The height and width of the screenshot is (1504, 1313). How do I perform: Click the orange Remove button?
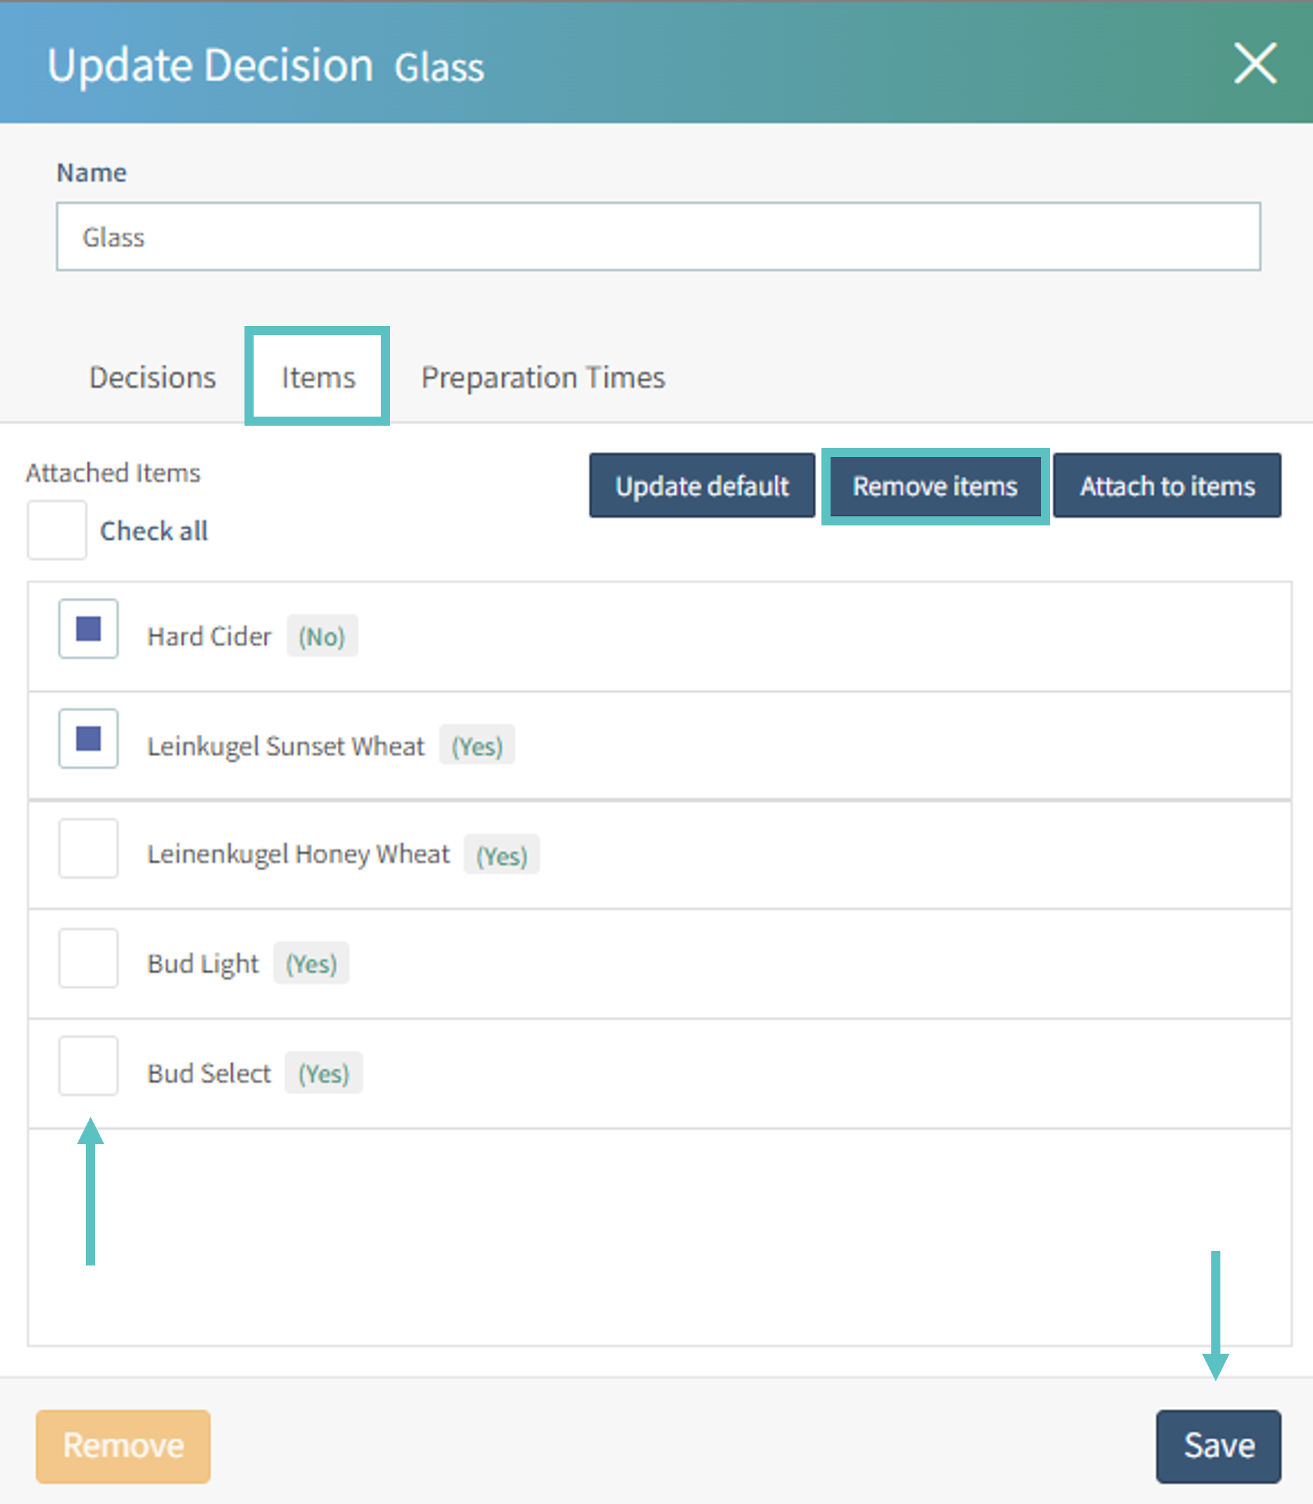tap(123, 1446)
